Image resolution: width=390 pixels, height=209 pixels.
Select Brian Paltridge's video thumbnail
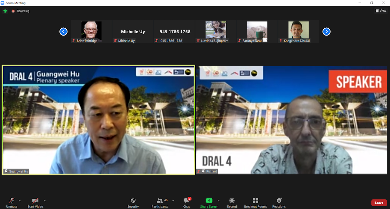point(91,32)
